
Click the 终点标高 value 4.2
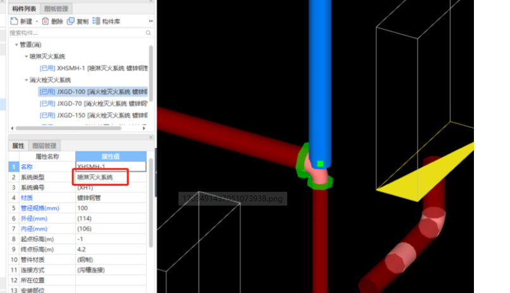pos(111,249)
